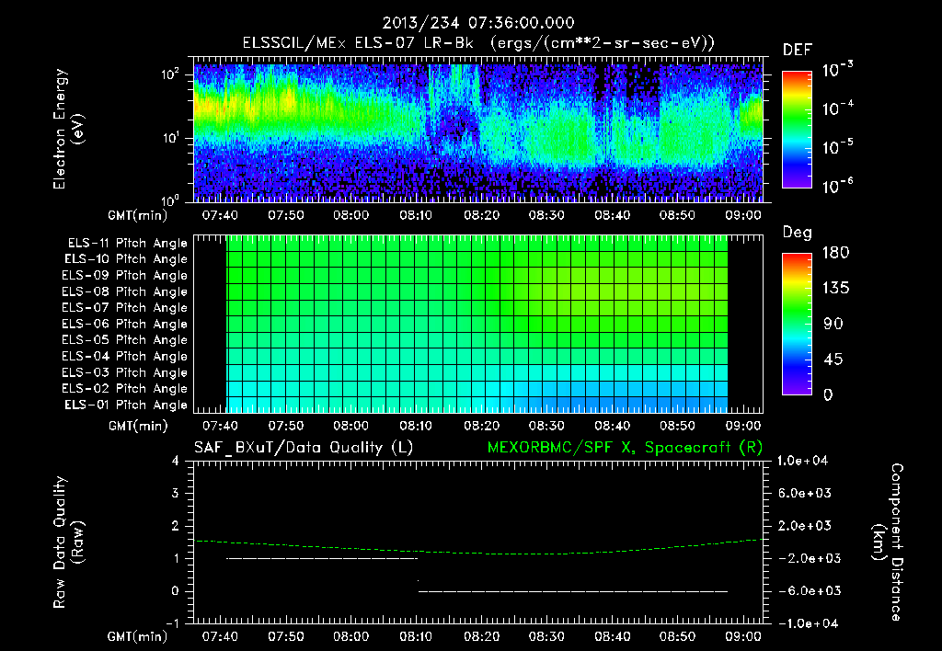Click the 6.0e+03 right axis value
The height and width of the screenshot is (651, 942).
(x=805, y=493)
